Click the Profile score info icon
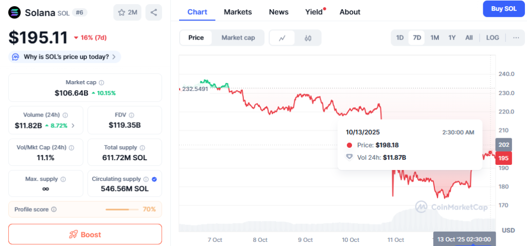 click(x=54, y=210)
